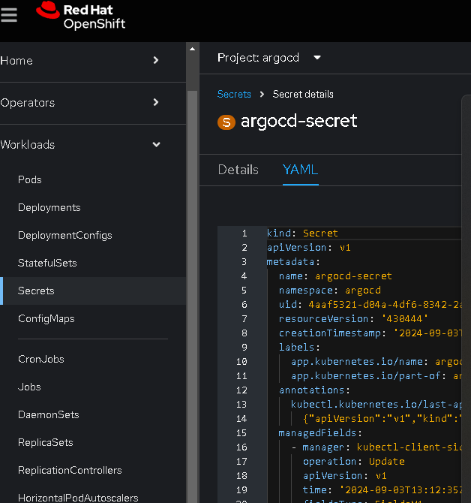Click the 'labels:' YAML line
The width and height of the screenshot is (471, 503).
299,347
